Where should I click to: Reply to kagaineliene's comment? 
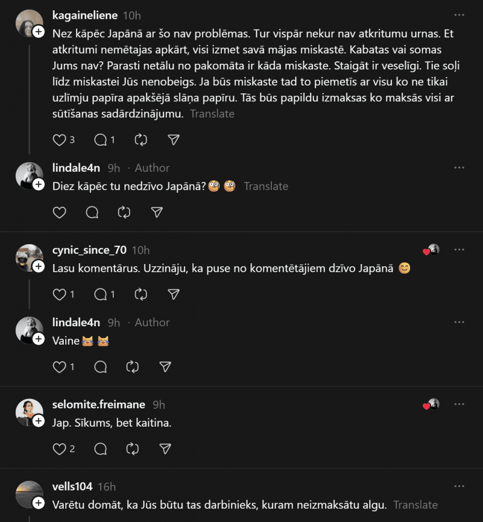pyautogui.click(x=101, y=140)
